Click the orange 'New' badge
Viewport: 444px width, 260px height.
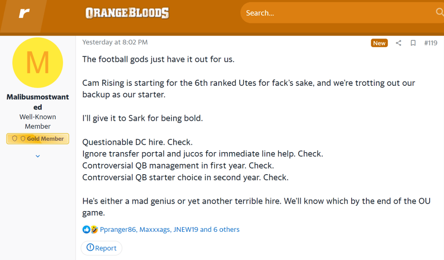(x=379, y=43)
